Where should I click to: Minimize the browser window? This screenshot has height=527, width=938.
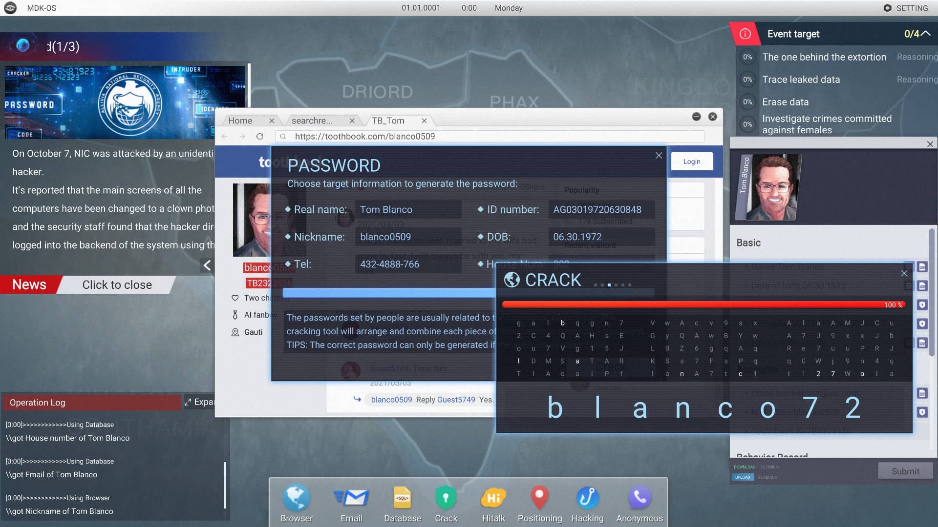click(697, 117)
